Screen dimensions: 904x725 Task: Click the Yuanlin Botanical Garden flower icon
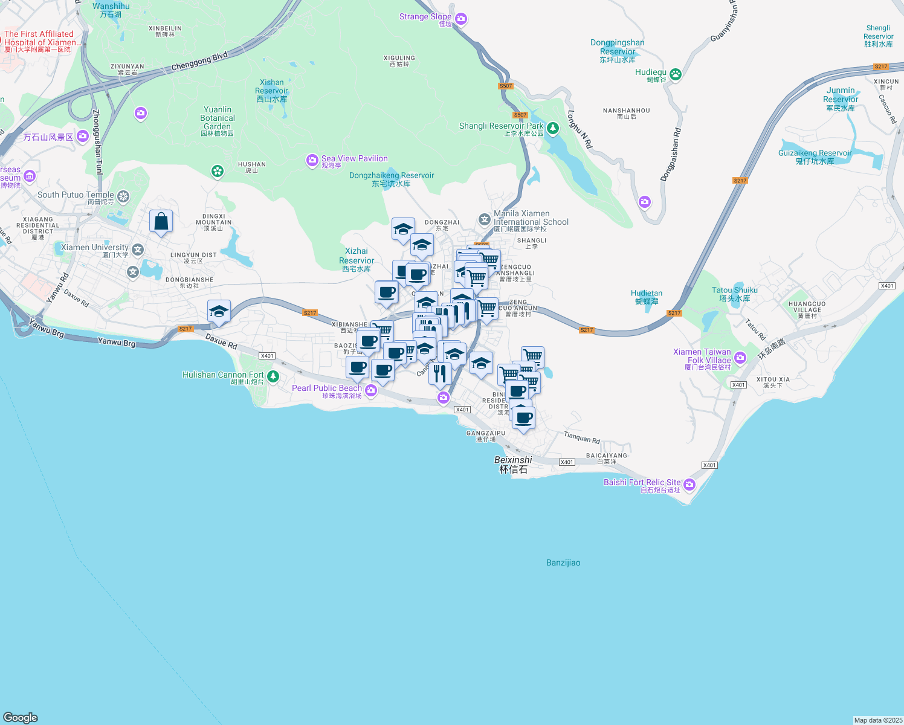218,172
